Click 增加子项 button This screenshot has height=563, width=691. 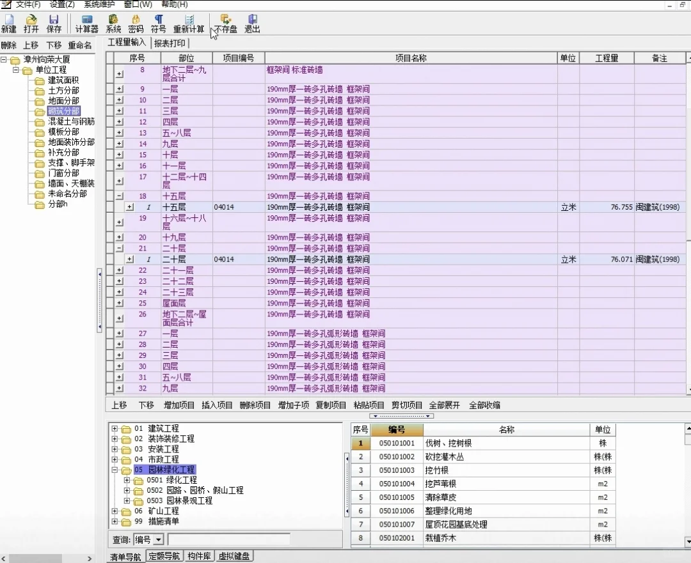tap(294, 405)
